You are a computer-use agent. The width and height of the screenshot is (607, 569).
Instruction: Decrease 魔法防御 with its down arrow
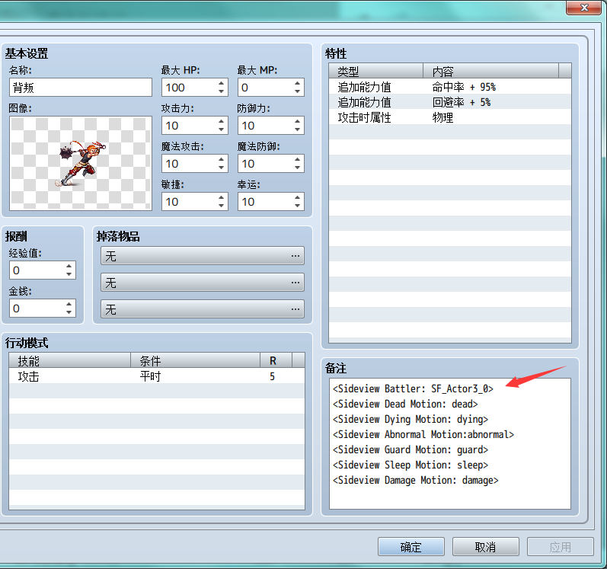297,168
